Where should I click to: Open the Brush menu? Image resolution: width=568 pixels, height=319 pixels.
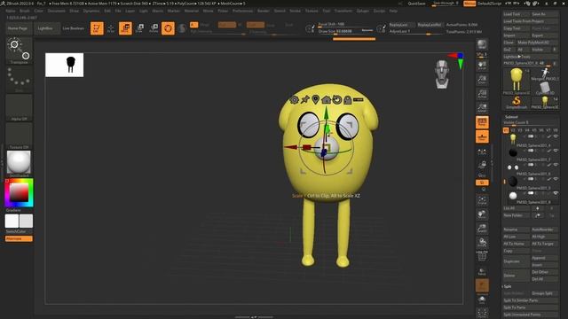pos(25,11)
